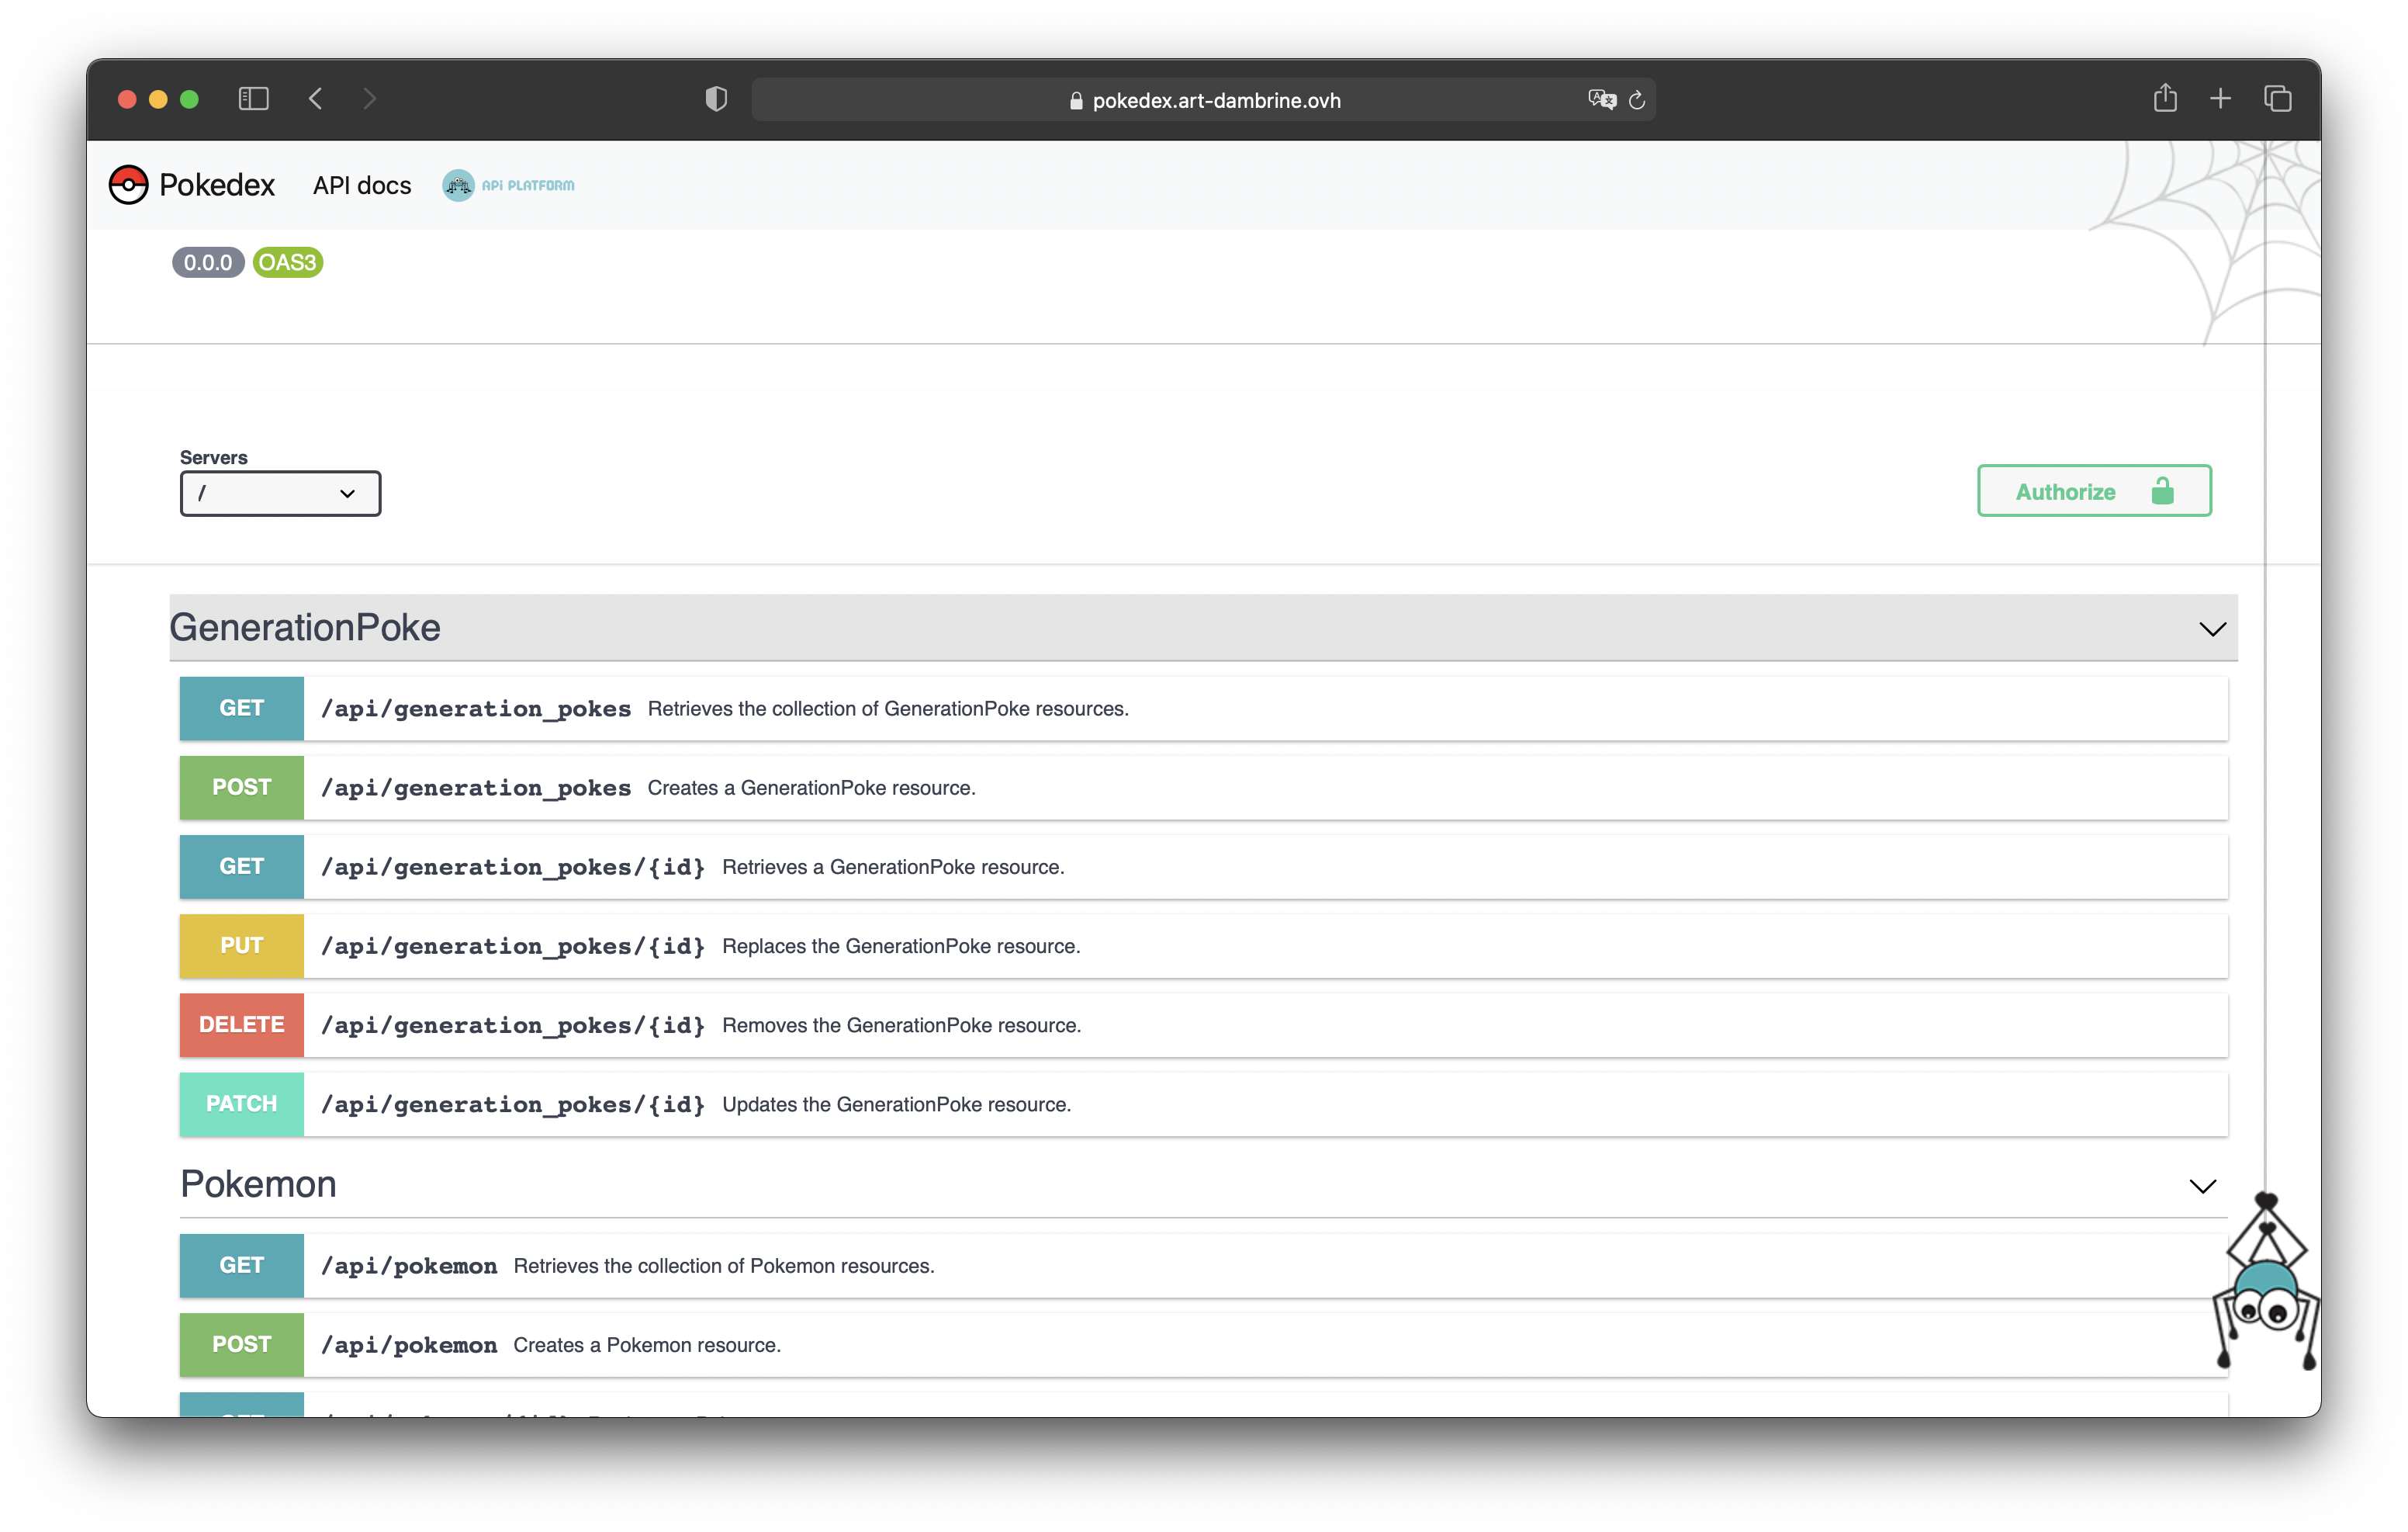This screenshot has height=1532, width=2408.
Task: Expand GET /api/generation_pokes/{id} endpoint
Action: (1204, 867)
